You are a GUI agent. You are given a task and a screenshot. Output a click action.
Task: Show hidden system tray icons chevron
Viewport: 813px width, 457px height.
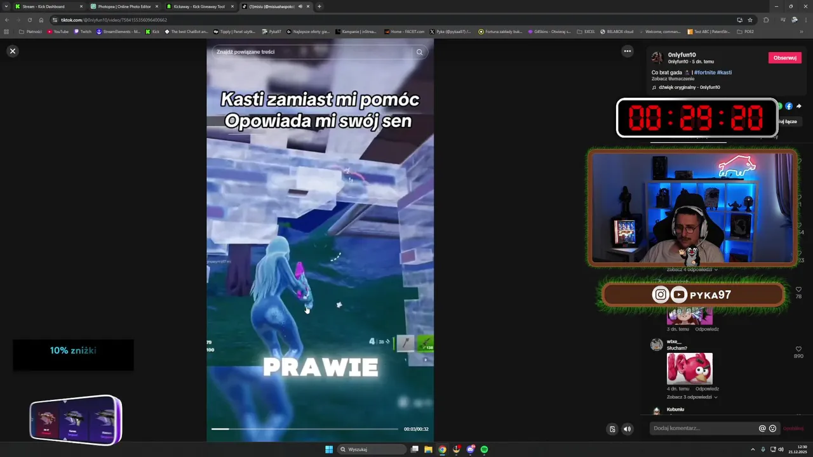pos(753,449)
